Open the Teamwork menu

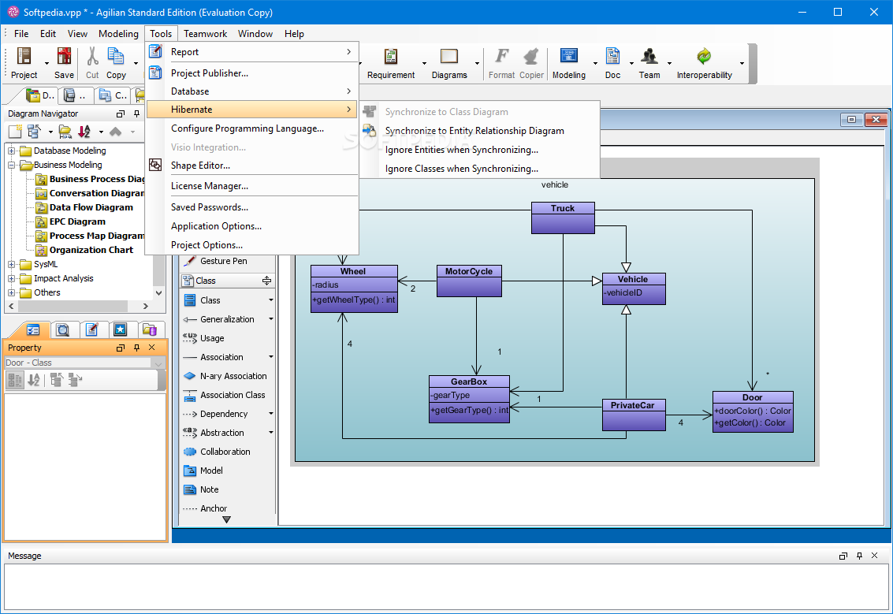pos(205,34)
